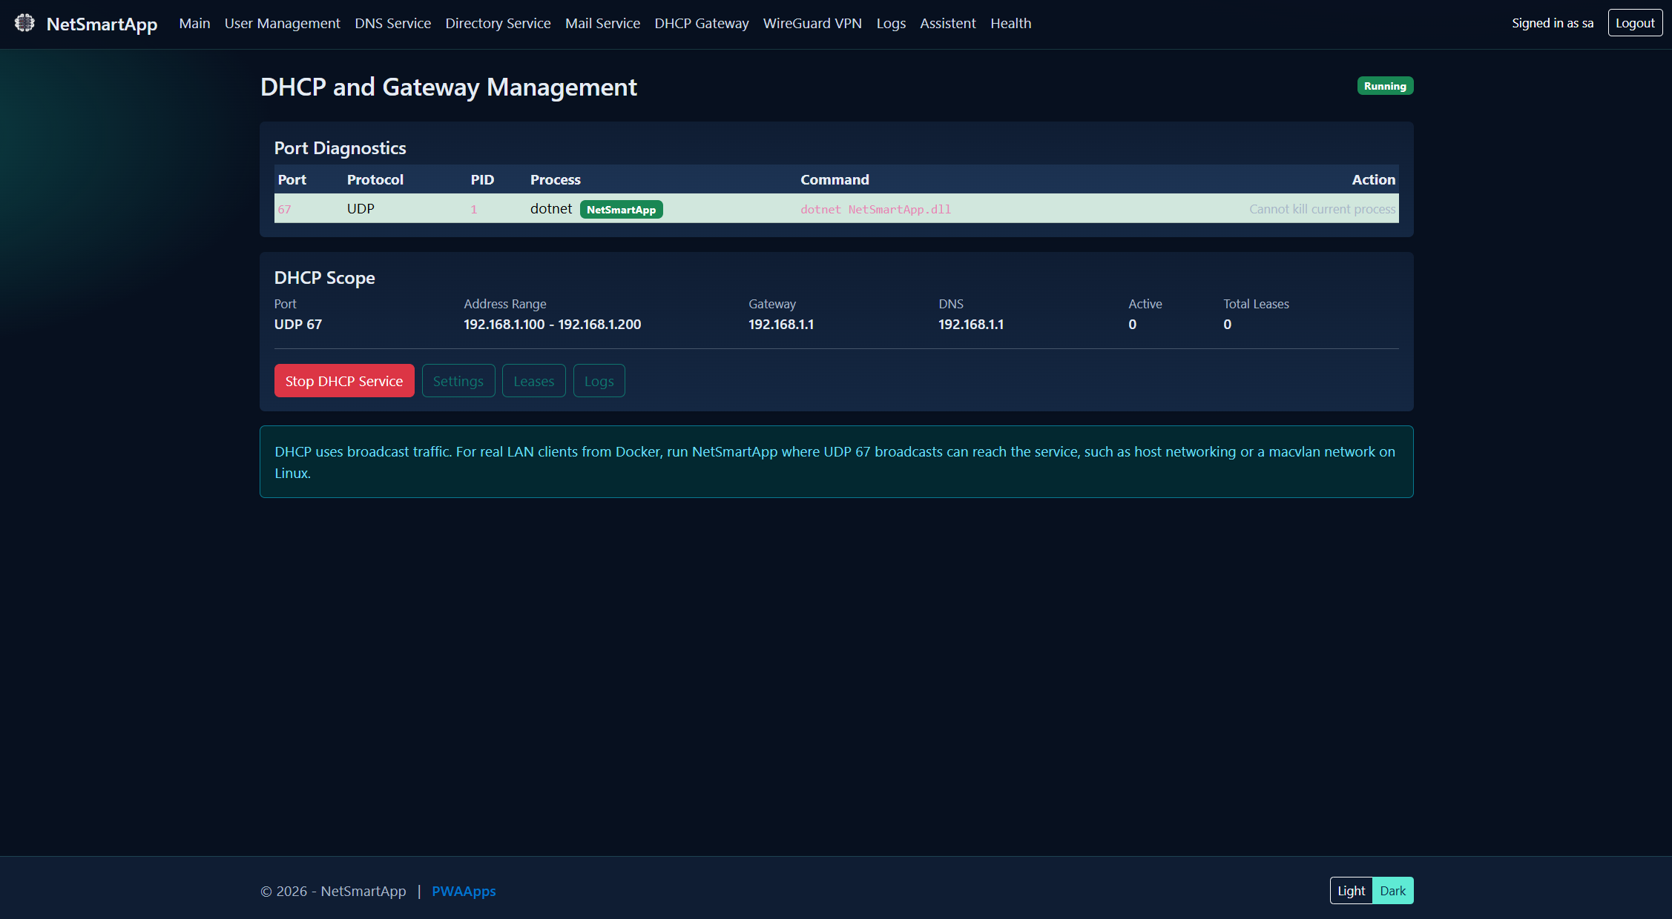Open WireGuard VPN page
Screen dimensions: 1672x919
[x=812, y=23]
